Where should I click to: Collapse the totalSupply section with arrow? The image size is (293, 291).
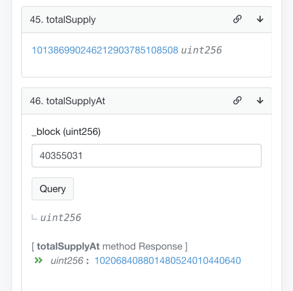tap(260, 20)
